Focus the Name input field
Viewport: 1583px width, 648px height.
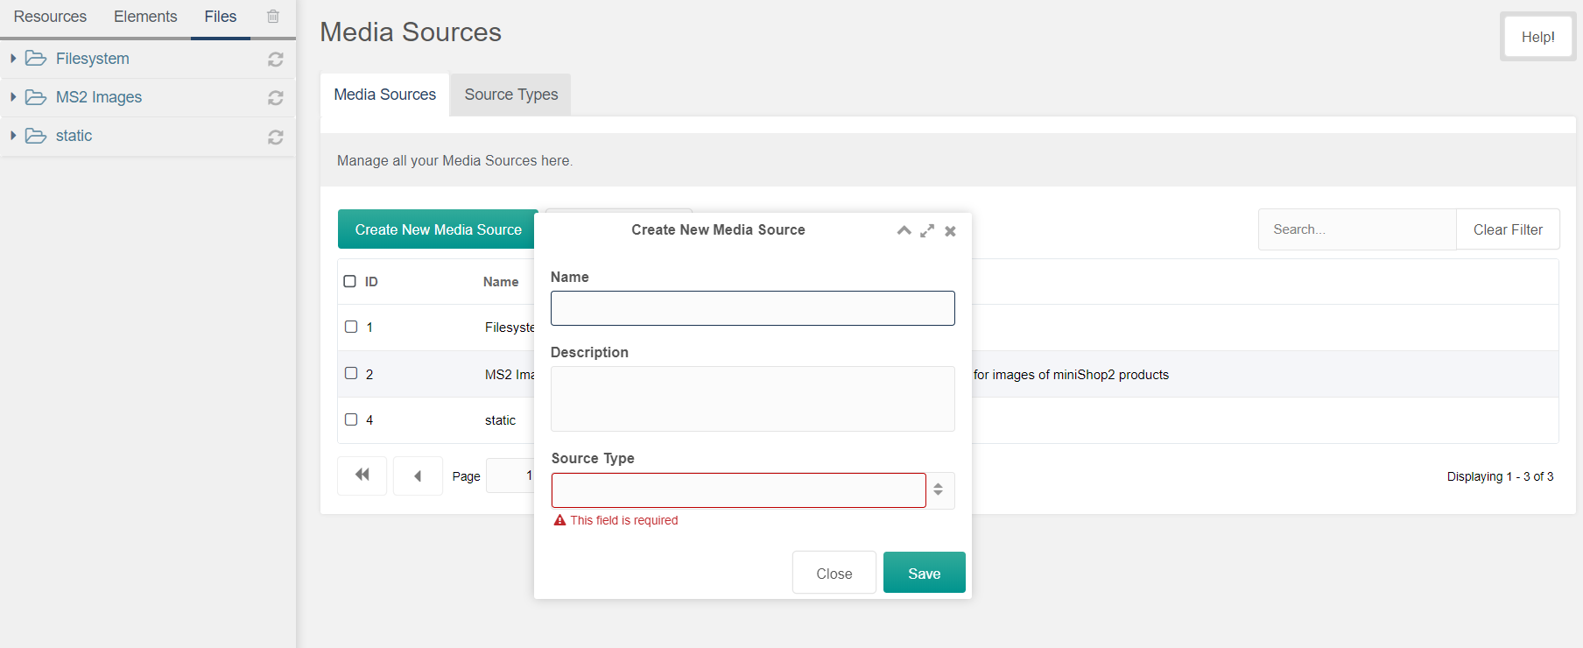(x=753, y=308)
